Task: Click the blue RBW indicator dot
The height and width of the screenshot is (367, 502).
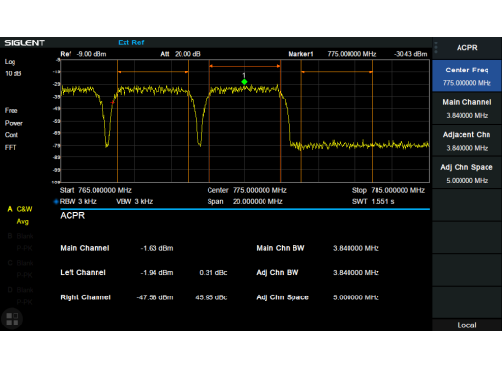Action: coord(56,202)
